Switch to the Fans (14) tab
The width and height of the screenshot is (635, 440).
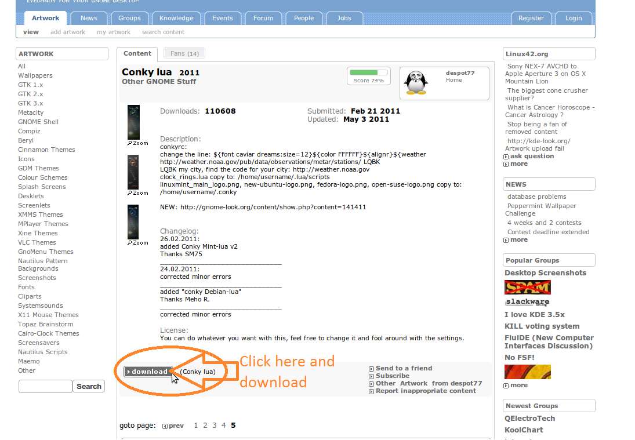(x=184, y=53)
